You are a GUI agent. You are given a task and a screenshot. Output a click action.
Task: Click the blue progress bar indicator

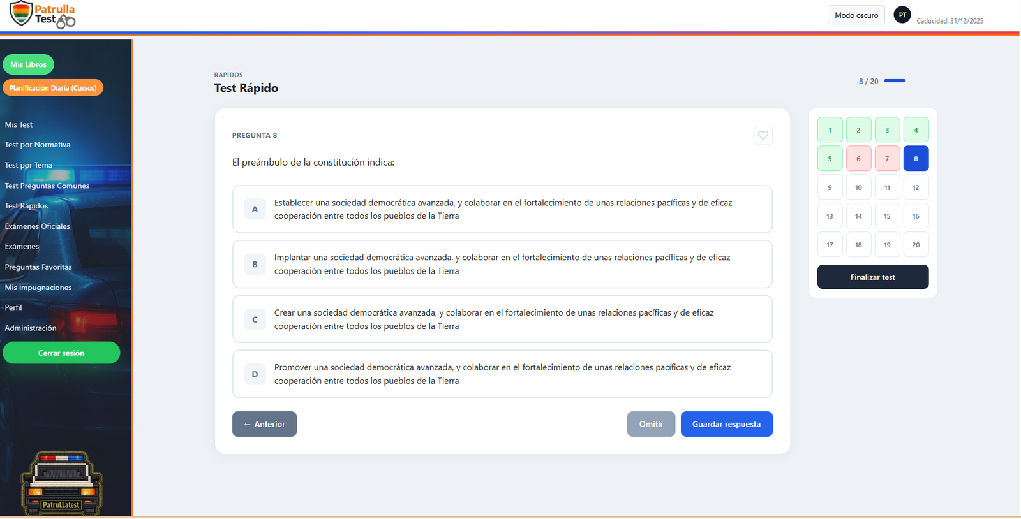(895, 81)
